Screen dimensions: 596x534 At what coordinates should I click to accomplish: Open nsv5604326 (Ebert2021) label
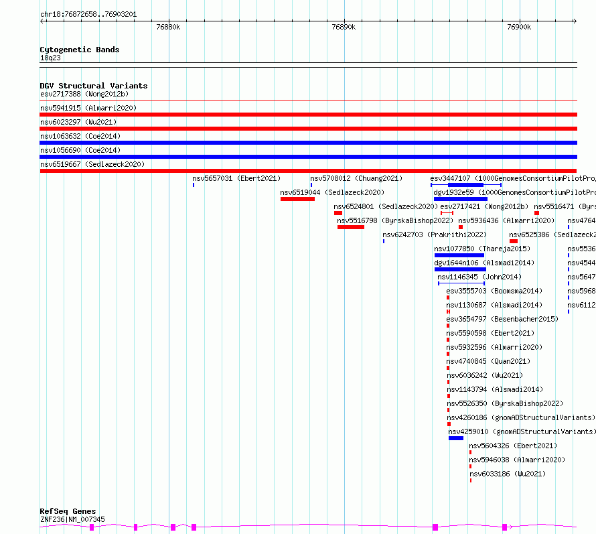tap(513, 446)
